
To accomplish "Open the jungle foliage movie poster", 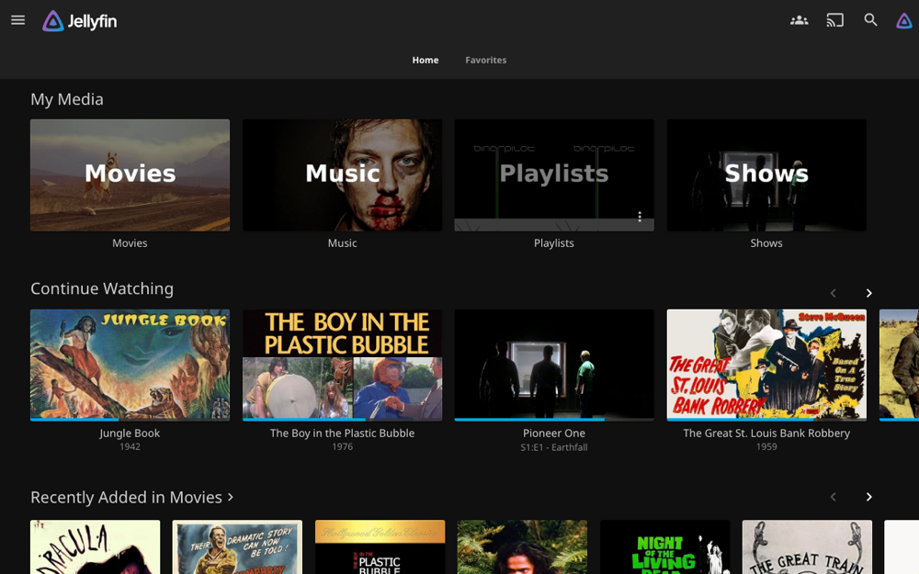I will tap(522, 547).
